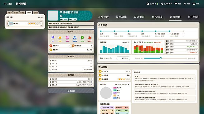Open the 推广营销 tab
Viewport: 204px width, 114px height.
point(193,17)
